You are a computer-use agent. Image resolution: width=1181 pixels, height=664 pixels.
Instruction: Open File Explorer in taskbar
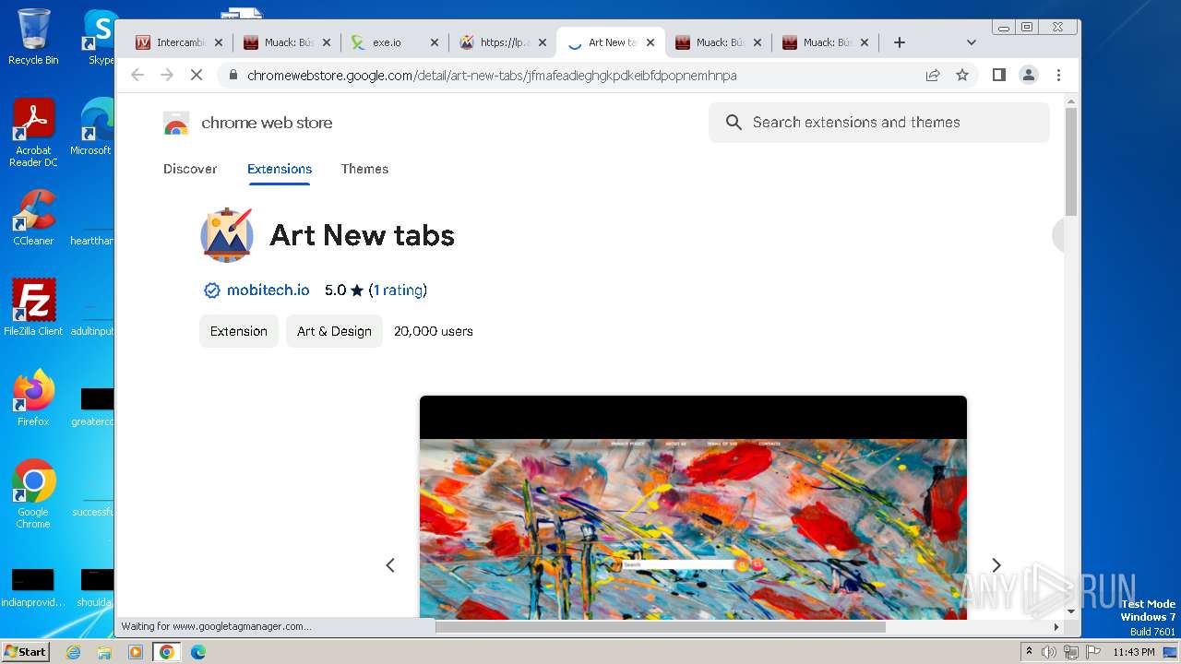coord(104,652)
